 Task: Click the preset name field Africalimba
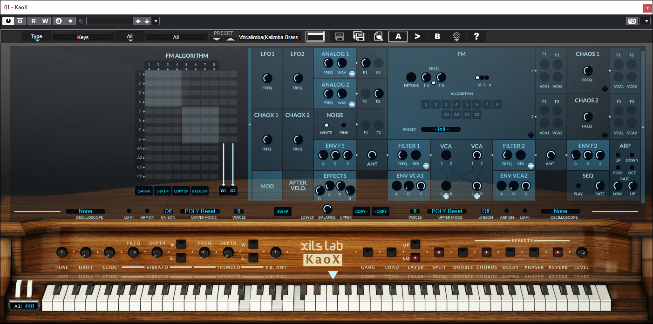(x=268, y=37)
